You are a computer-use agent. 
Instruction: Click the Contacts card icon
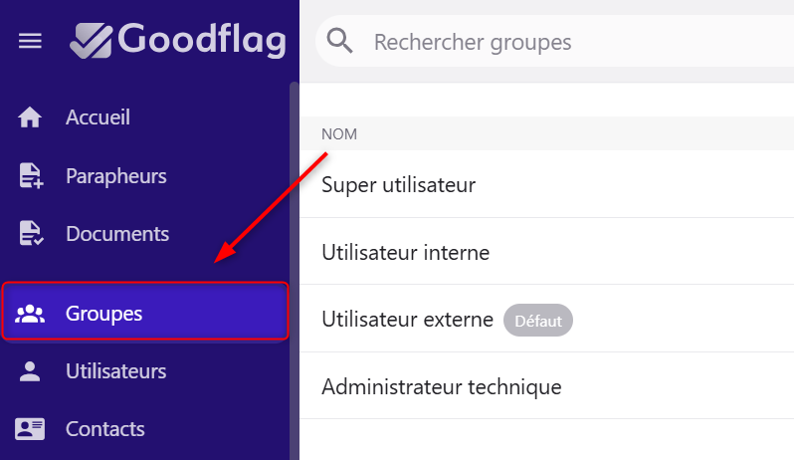tap(30, 429)
